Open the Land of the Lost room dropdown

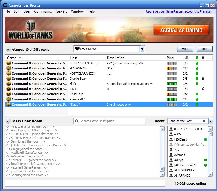pos(211,121)
